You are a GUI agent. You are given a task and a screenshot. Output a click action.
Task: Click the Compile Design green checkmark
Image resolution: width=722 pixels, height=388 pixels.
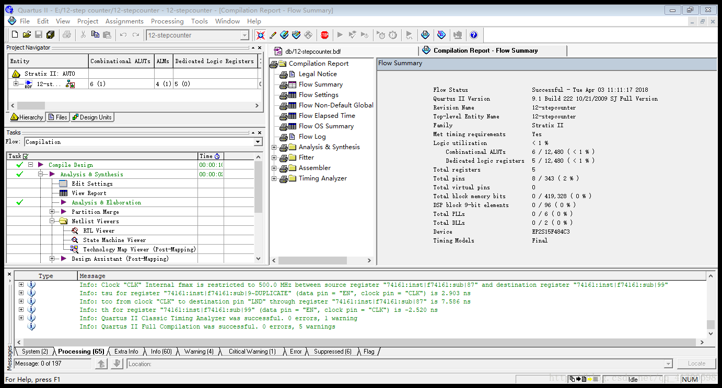(20, 165)
